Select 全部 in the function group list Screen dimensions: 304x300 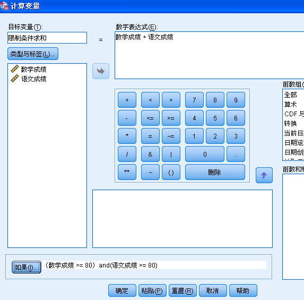[x=290, y=95]
